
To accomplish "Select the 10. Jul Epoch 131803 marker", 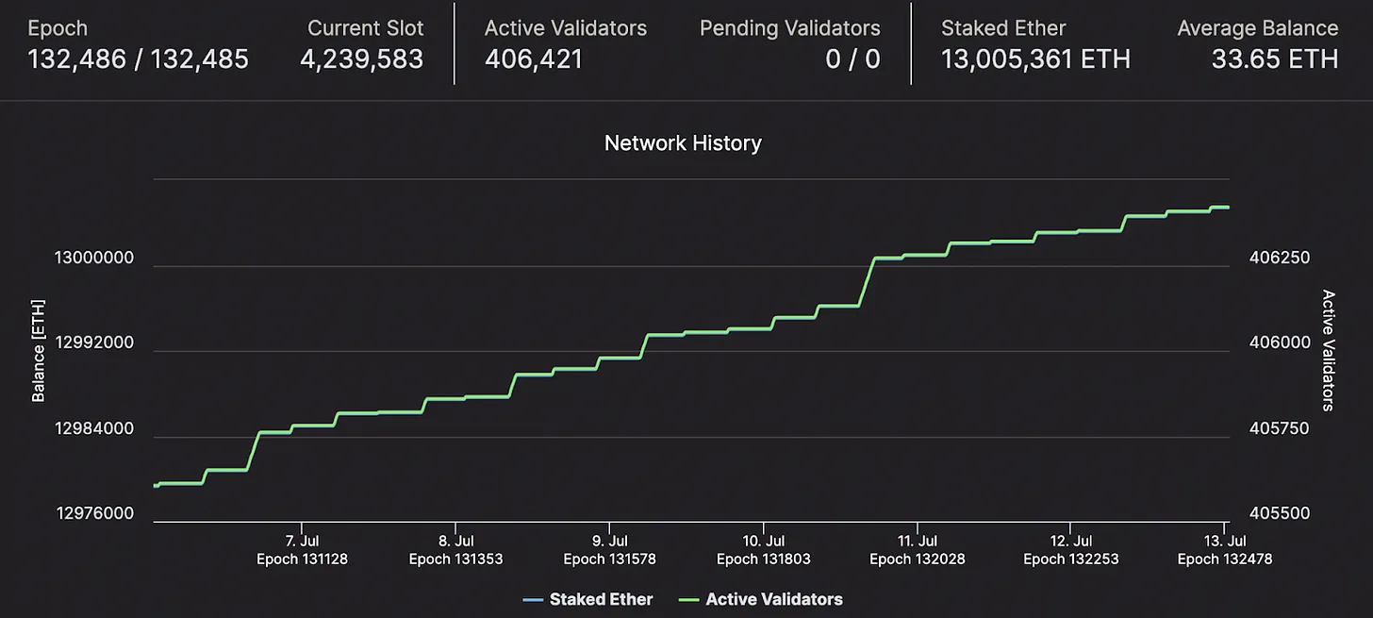I will (763, 550).
